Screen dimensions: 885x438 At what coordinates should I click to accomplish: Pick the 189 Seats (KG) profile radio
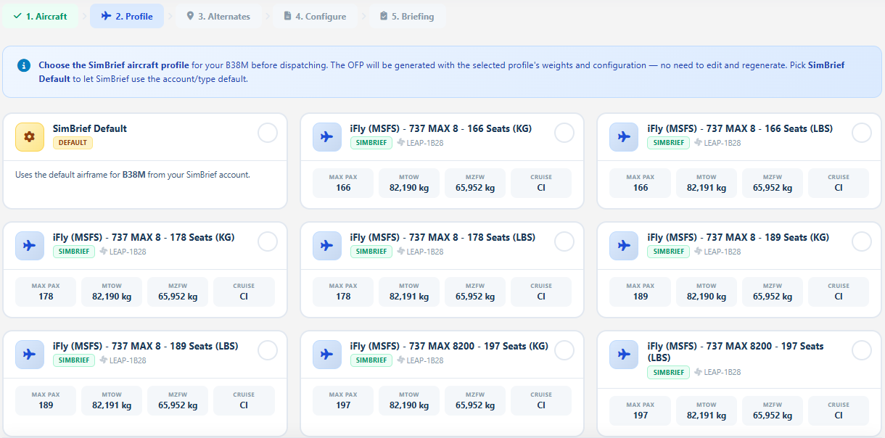(862, 241)
